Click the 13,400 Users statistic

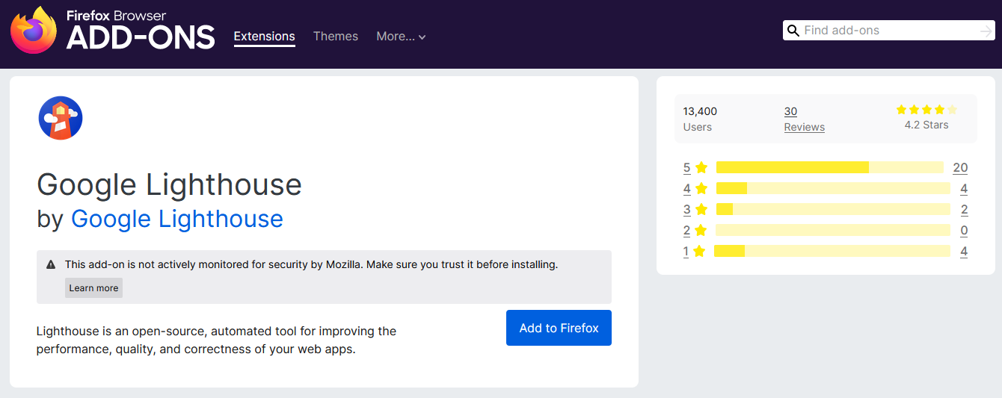(700, 119)
